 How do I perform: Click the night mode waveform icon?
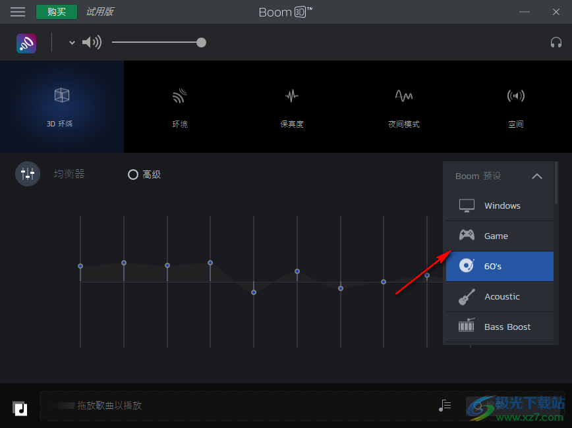tap(404, 96)
